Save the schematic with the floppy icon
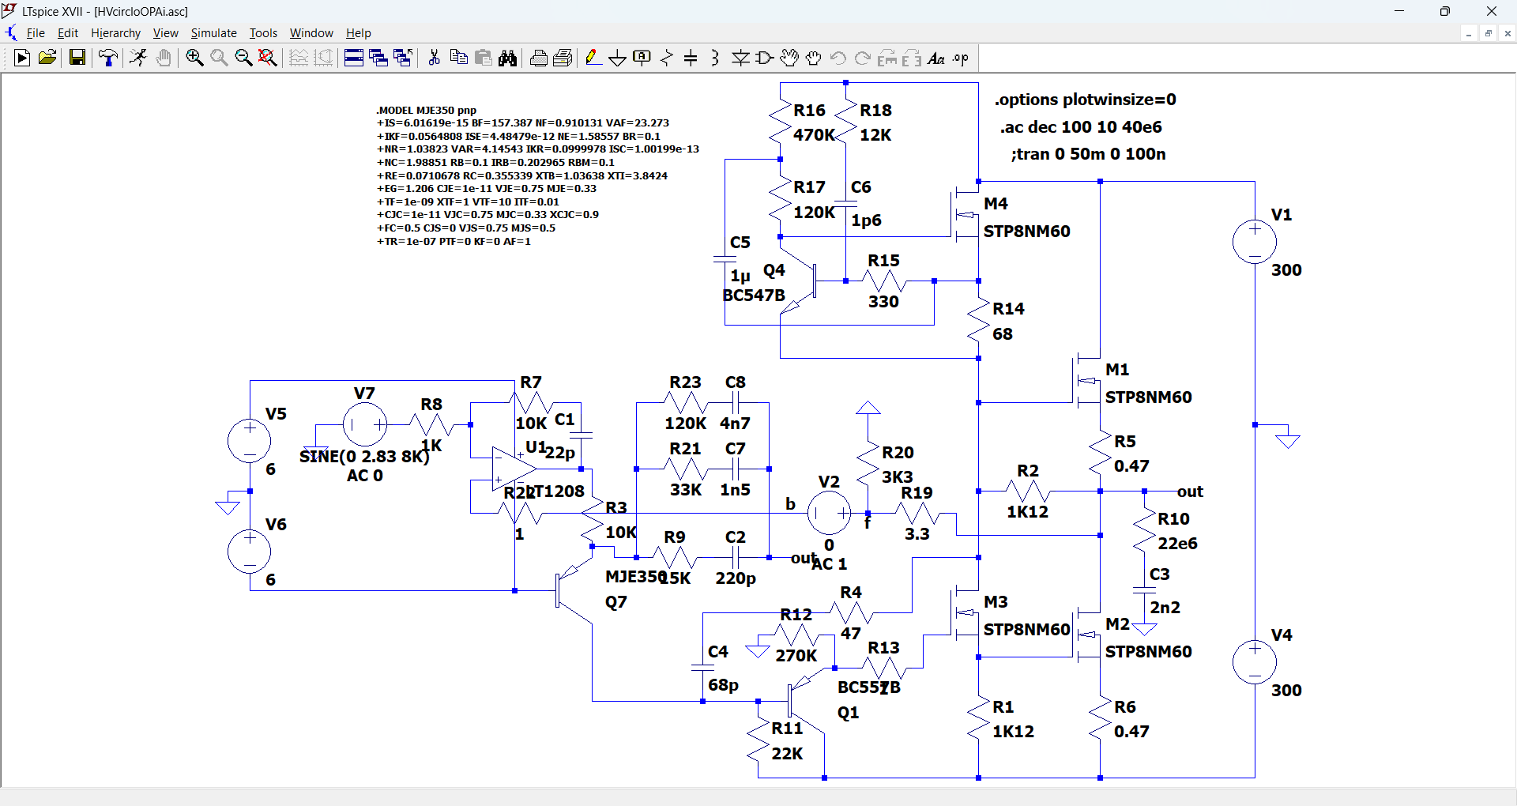Screen dimensions: 1517x806 pyautogui.click(x=77, y=58)
